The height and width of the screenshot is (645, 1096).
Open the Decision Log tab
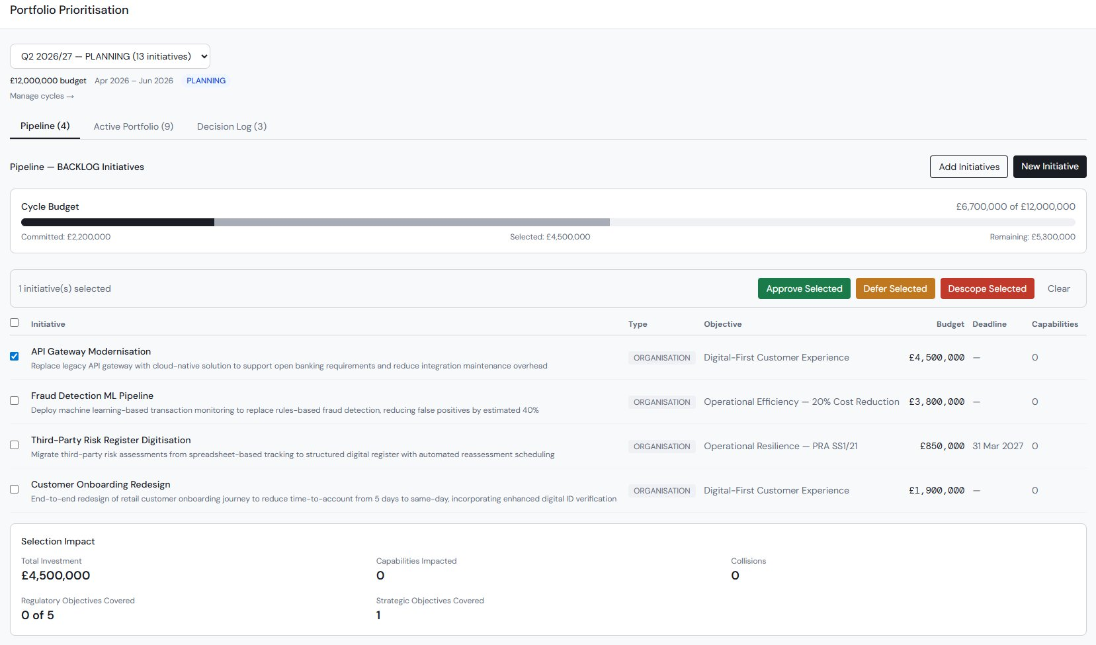point(231,126)
